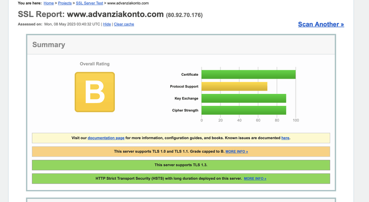Click the known issues 'here' link
This screenshot has width=369, height=202.
[x=285, y=138]
